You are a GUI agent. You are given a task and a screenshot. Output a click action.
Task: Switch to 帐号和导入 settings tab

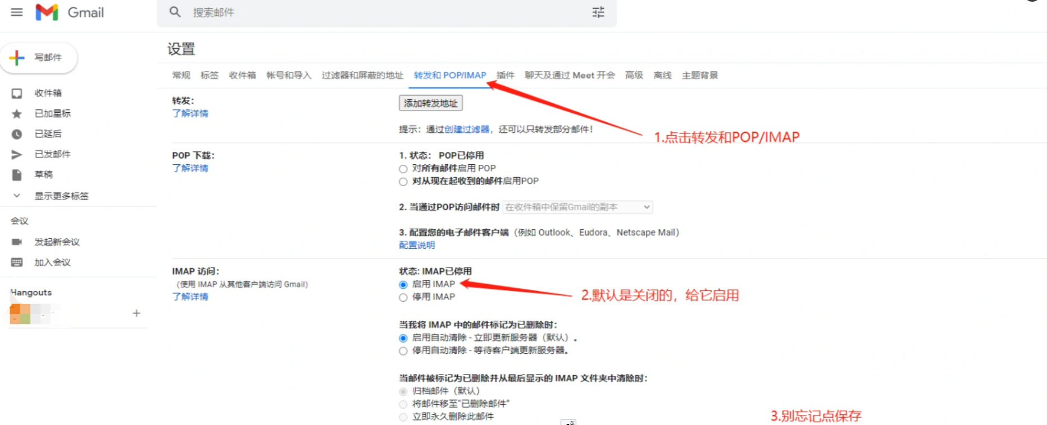pos(289,75)
